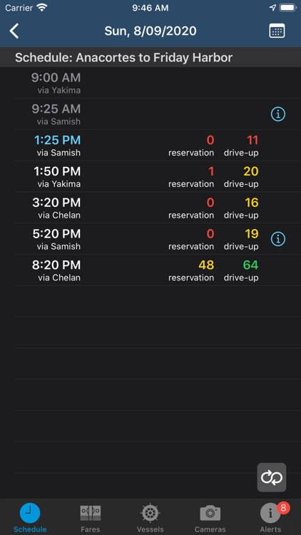Show info for the 5:20 PM sailing

[x=278, y=239]
